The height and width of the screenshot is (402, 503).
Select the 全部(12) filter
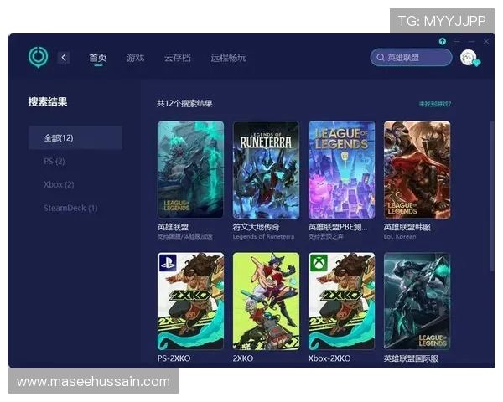(x=75, y=138)
